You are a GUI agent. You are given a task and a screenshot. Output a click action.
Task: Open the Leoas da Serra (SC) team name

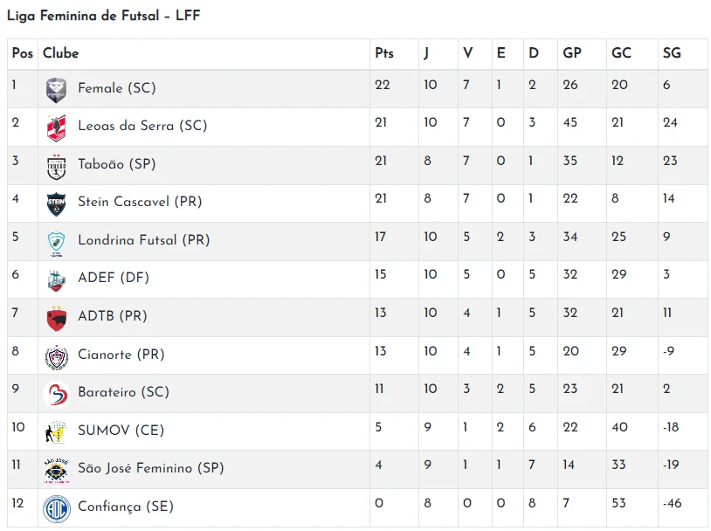point(142,126)
